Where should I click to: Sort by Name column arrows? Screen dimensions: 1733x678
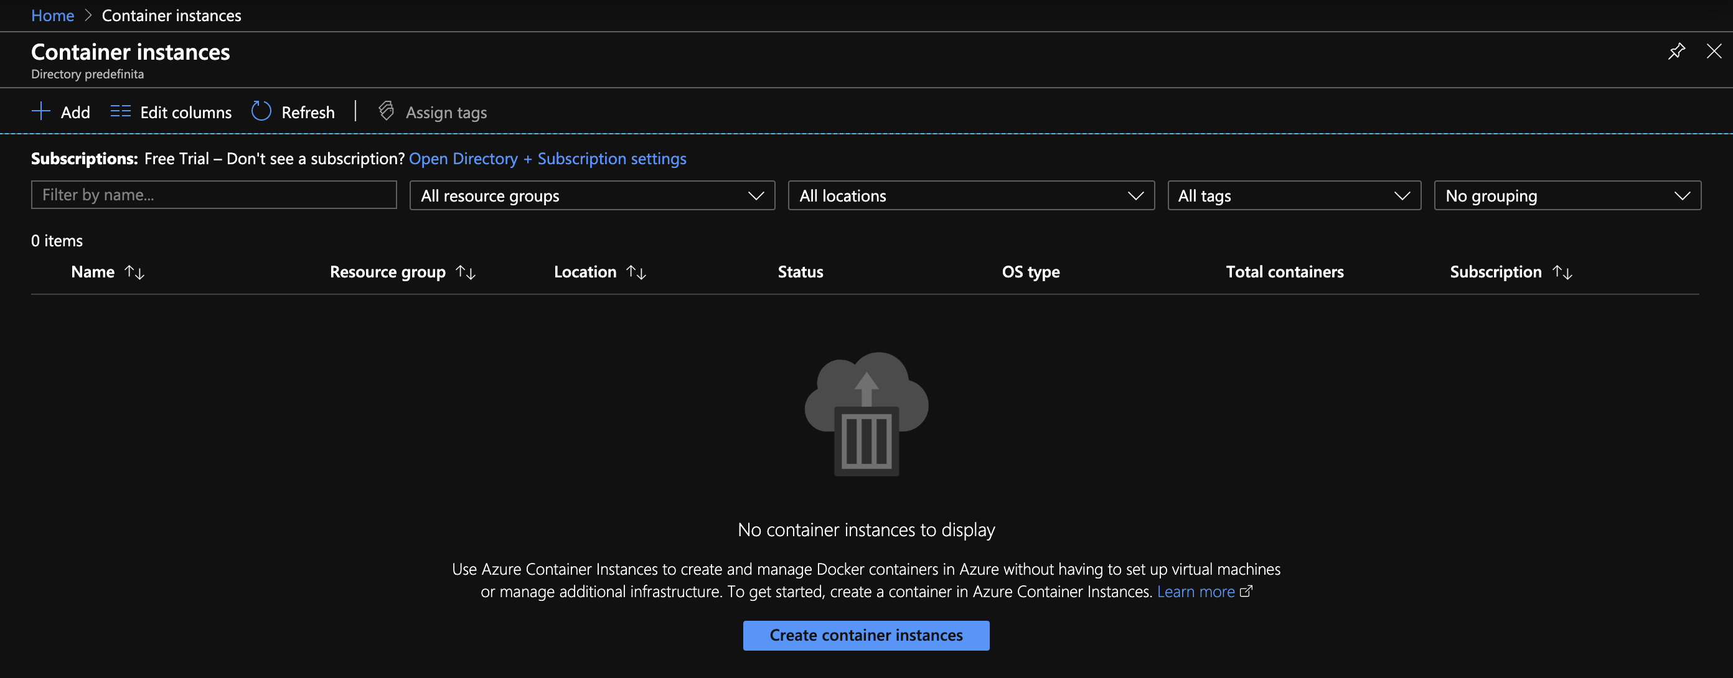(134, 272)
